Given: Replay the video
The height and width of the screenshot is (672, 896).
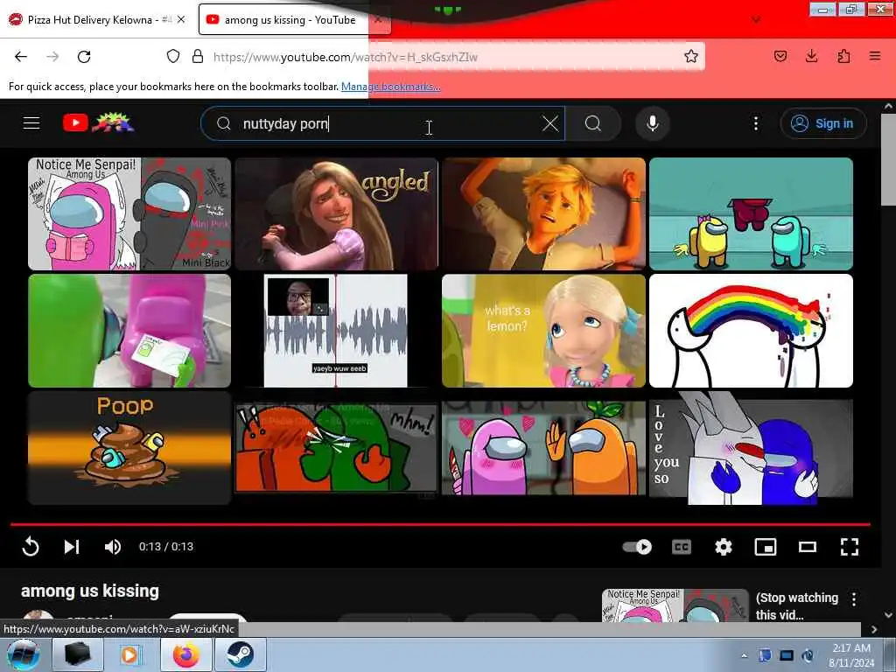Looking at the screenshot, I should 31,547.
